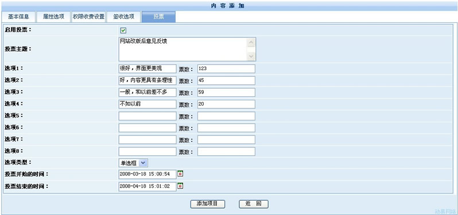Click 选项2 text field 好，内容更具有条理性
The width and height of the screenshot is (458, 215).
click(x=148, y=80)
